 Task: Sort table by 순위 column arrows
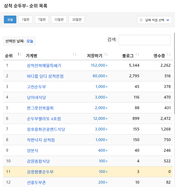click(19, 54)
